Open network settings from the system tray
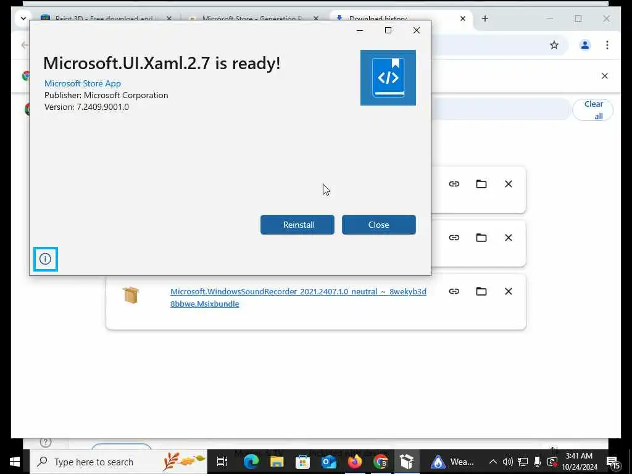Image resolution: width=632 pixels, height=474 pixels. [x=523, y=462]
